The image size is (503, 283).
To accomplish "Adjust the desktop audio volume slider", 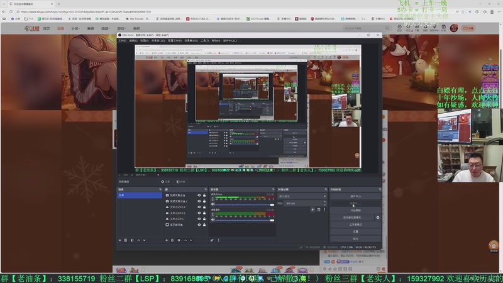I will point(245,220).
